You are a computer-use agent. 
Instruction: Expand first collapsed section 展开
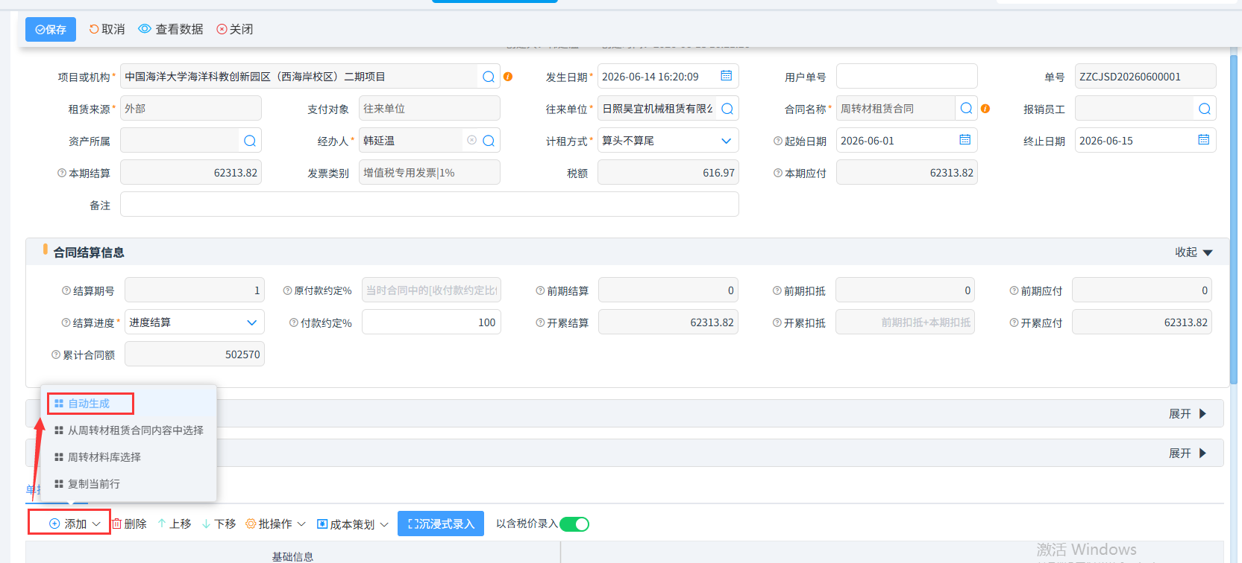(1187, 414)
